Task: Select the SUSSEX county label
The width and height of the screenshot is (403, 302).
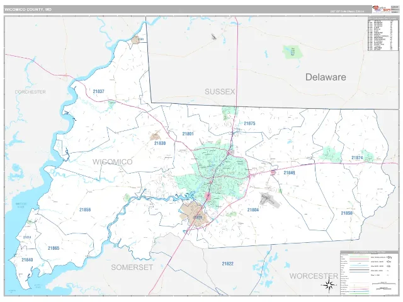Action: (x=220, y=92)
